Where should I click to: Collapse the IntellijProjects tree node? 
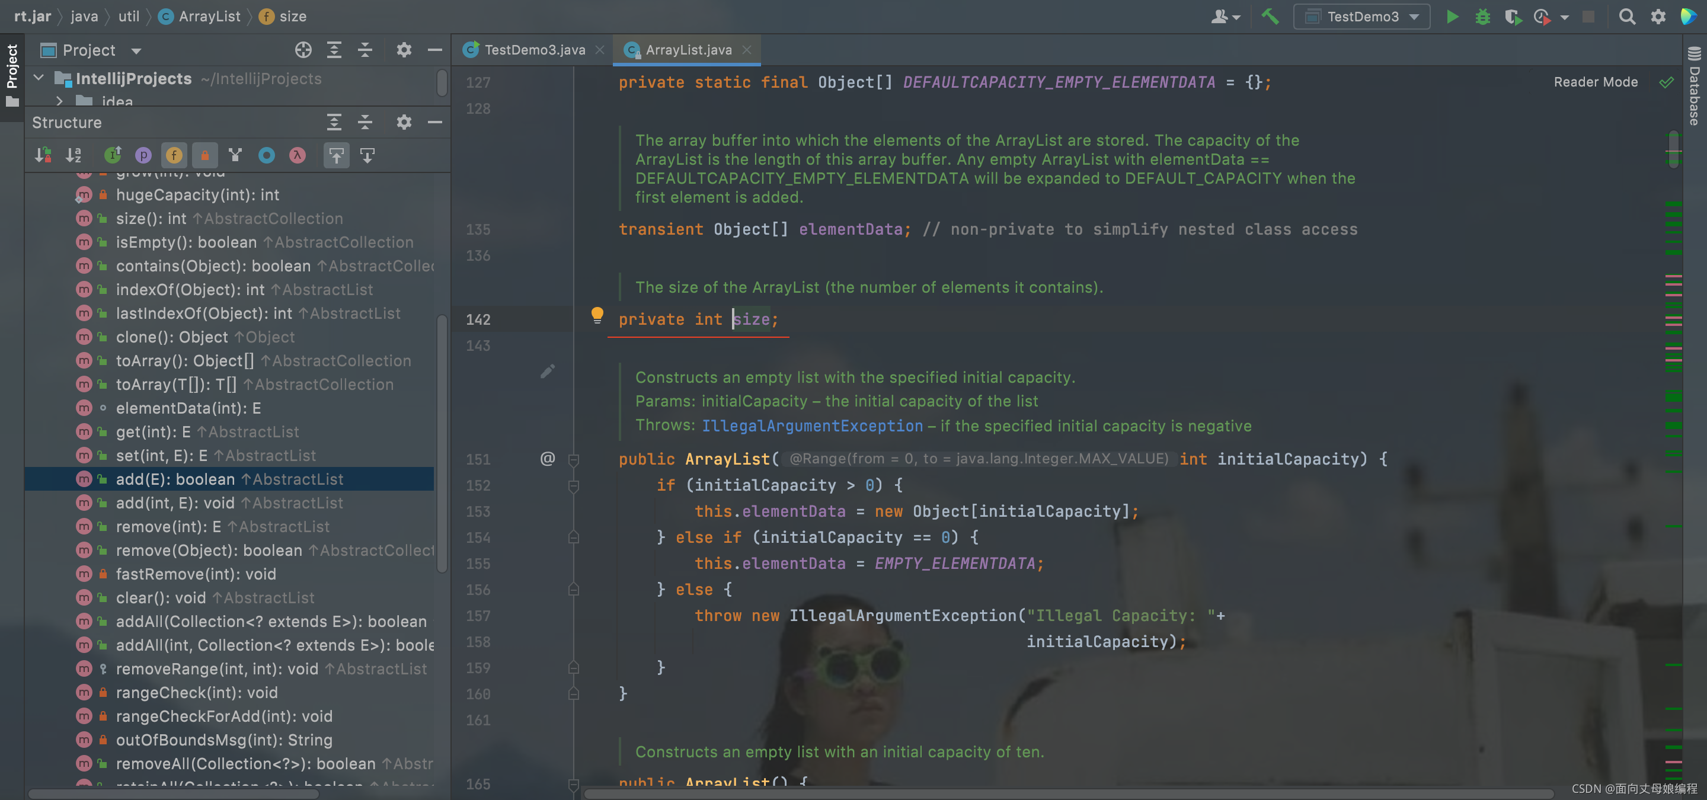[x=39, y=78]
